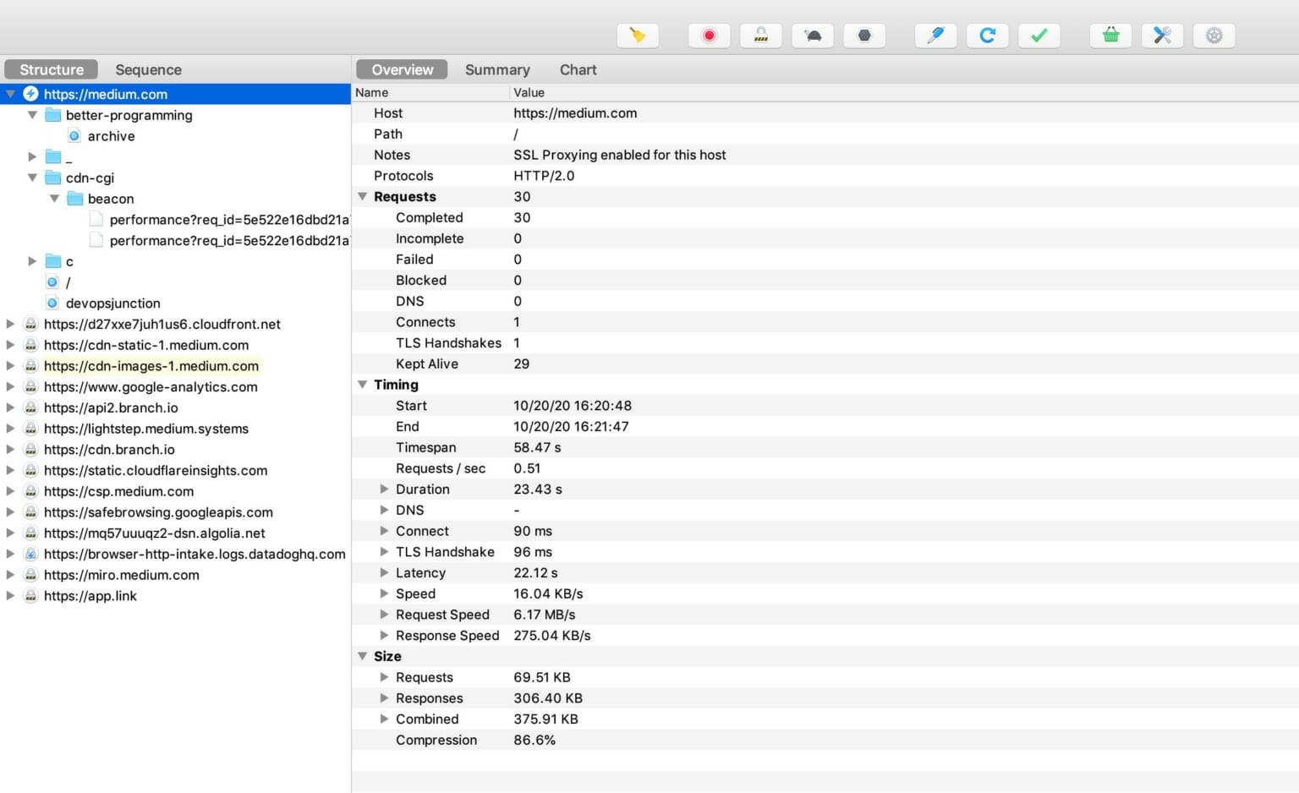Select the archive item under better-programming
This screenshot has height=793, width=1299.
tap(111, 135)
